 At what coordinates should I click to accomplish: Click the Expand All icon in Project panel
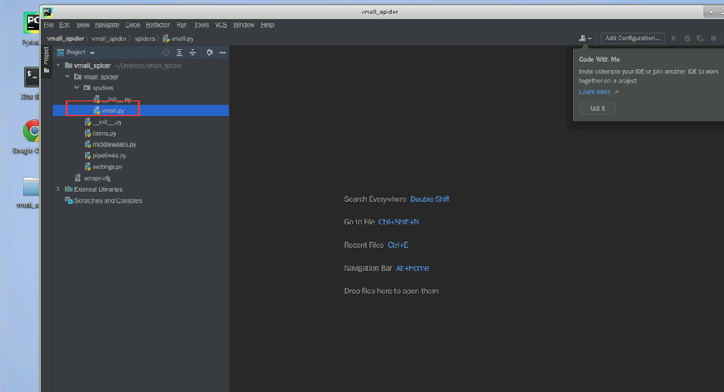tap(179, 53)
